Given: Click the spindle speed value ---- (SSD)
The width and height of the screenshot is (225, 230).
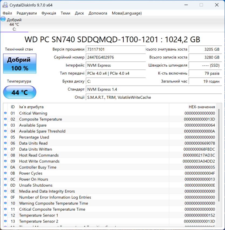Looking at the screenshot, I should 205,65.
